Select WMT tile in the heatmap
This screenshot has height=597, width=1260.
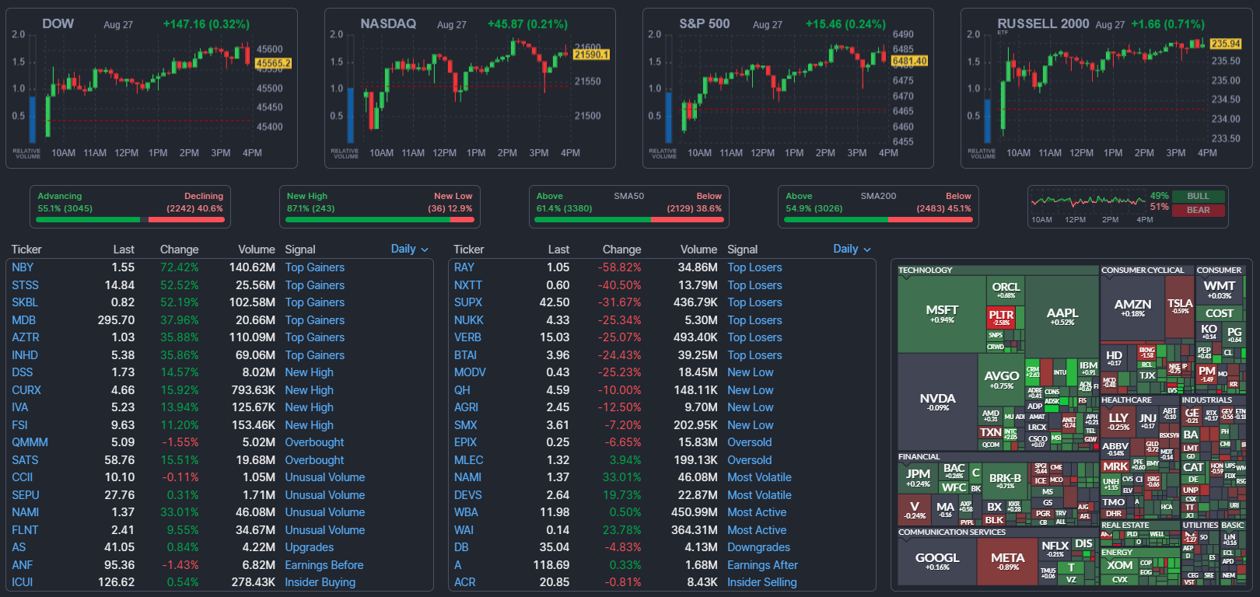click(x=1219, y=290)
